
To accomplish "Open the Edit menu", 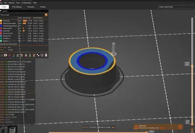I will [x=5, y=3].
